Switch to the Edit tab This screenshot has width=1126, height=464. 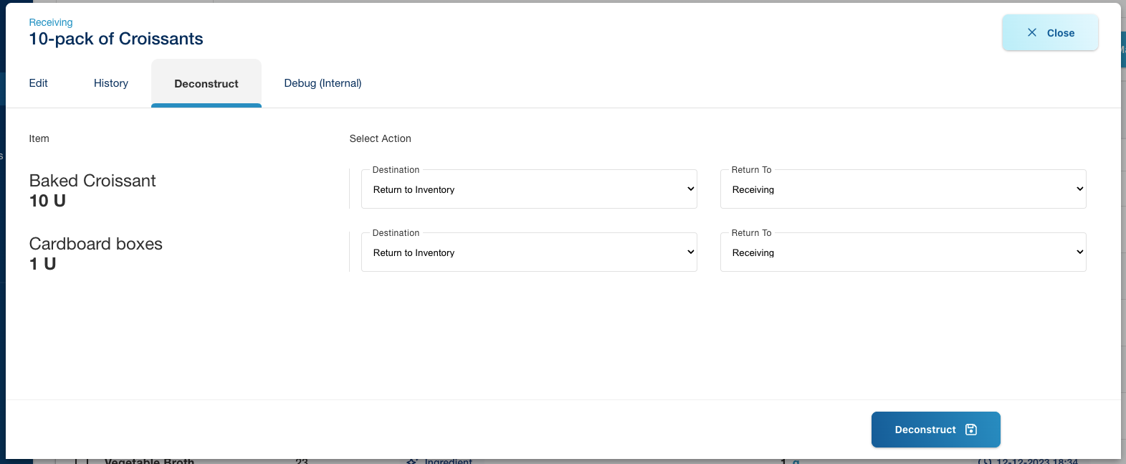38,83
